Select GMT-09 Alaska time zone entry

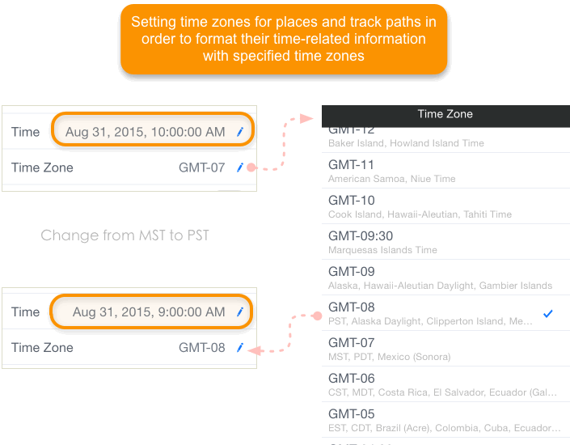[445, 278]
